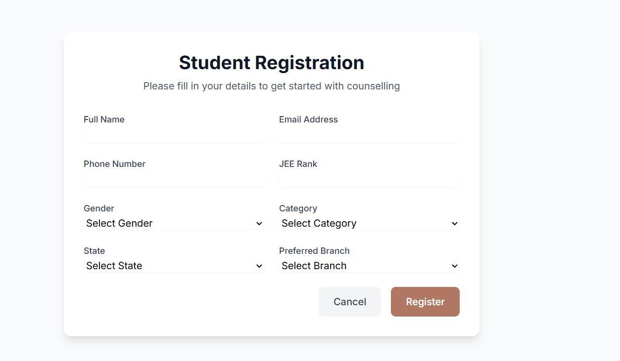Image resolution: width=620 pixels, height=361 pixels.
Task: Focus the Email Address text box
Action: click(369, 135)
